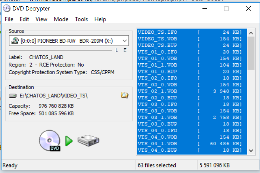
Task: Click the file list scroll up arrow
Action: [251, 33]
